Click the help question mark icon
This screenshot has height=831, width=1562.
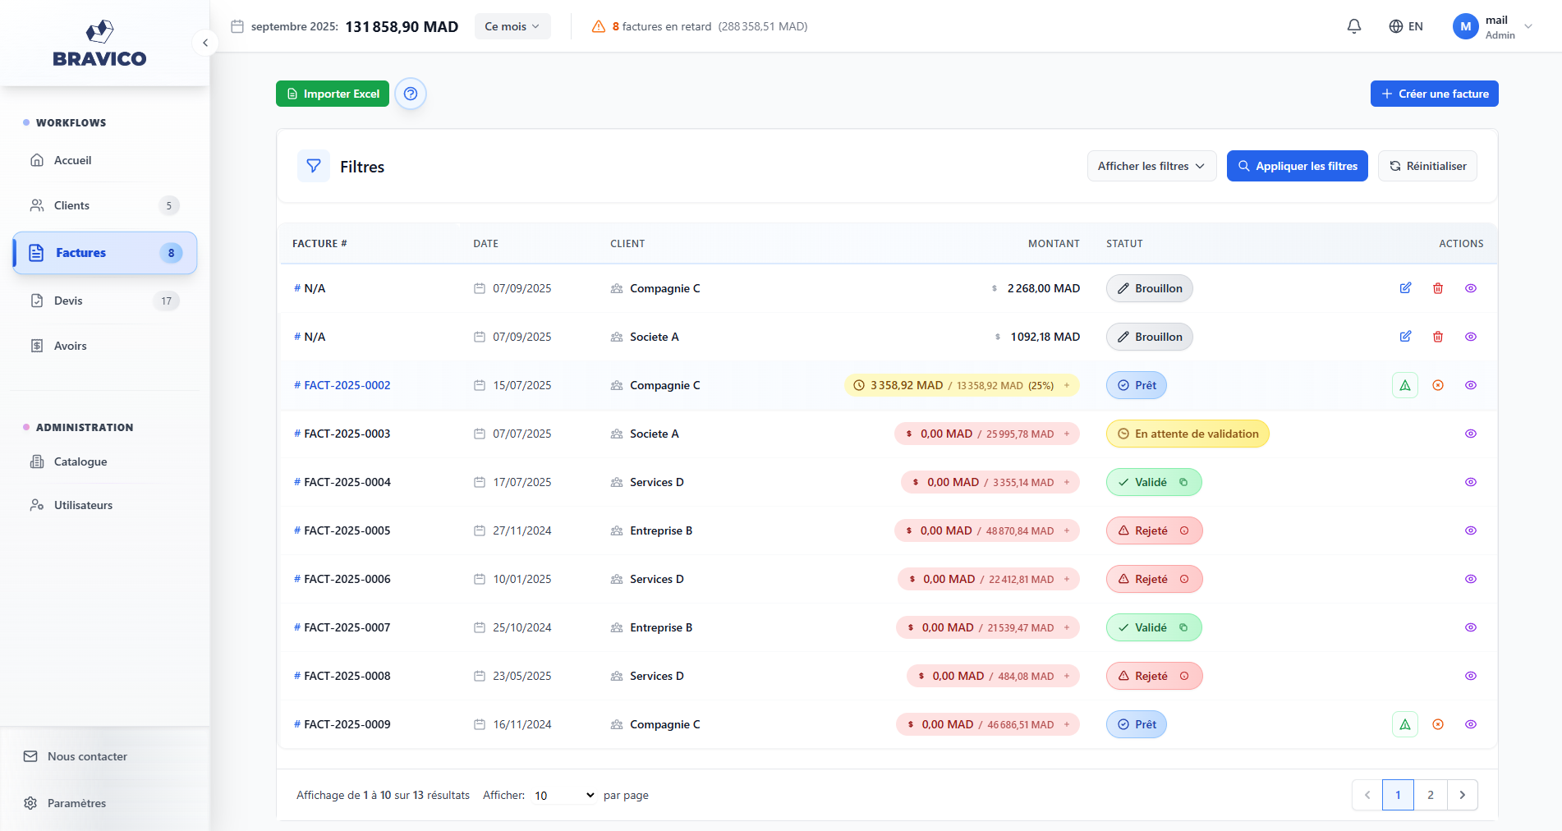coord(411,94)
